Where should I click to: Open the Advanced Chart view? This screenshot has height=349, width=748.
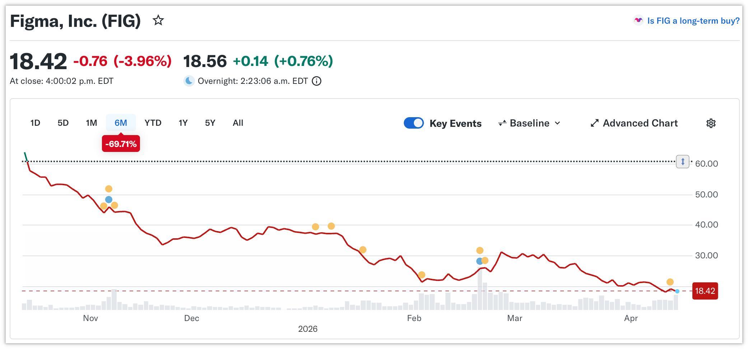click(x=634, y=123)
